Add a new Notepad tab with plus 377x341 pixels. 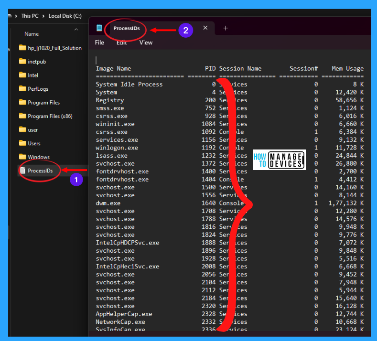click(226, 28)
